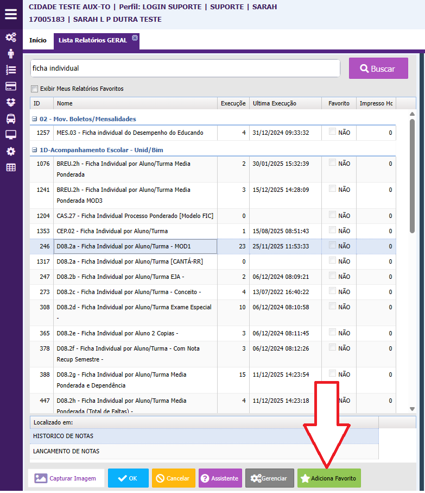This screenshot has width=425, height=493.
Task: Open the credit card sidebar icon
Action: [x=11, y=86]
